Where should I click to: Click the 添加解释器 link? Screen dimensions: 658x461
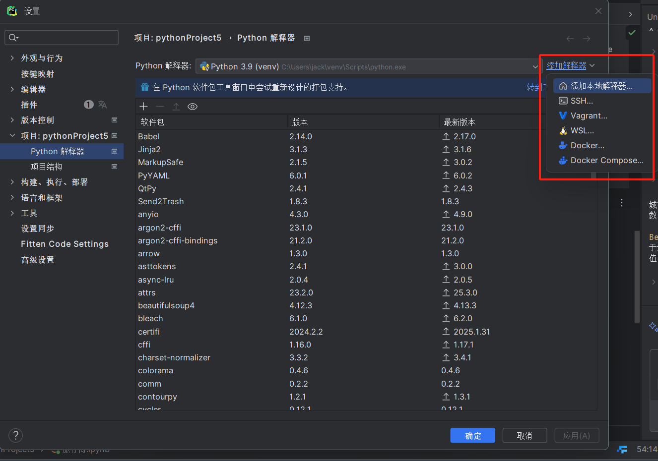tap(566, 65)
